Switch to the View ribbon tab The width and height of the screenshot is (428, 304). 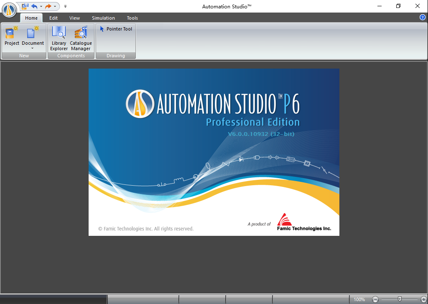pos(74,18)
